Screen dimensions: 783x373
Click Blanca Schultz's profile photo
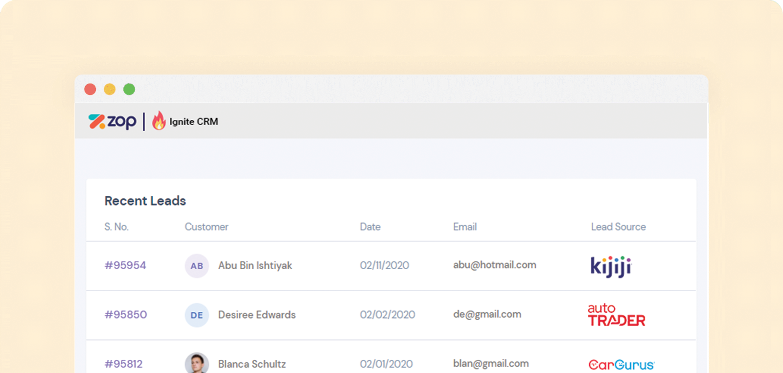(x=197, y=363)
